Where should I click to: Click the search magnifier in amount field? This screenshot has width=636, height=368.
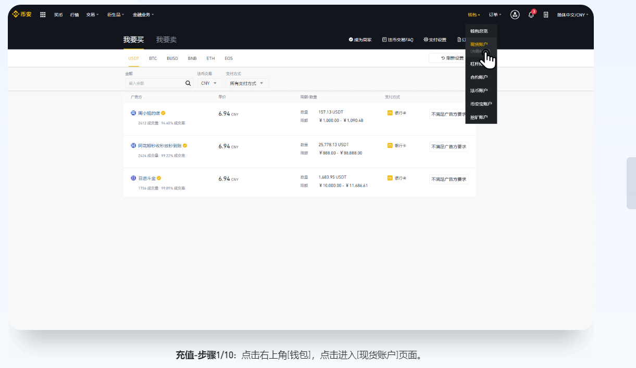click(188, 83)
